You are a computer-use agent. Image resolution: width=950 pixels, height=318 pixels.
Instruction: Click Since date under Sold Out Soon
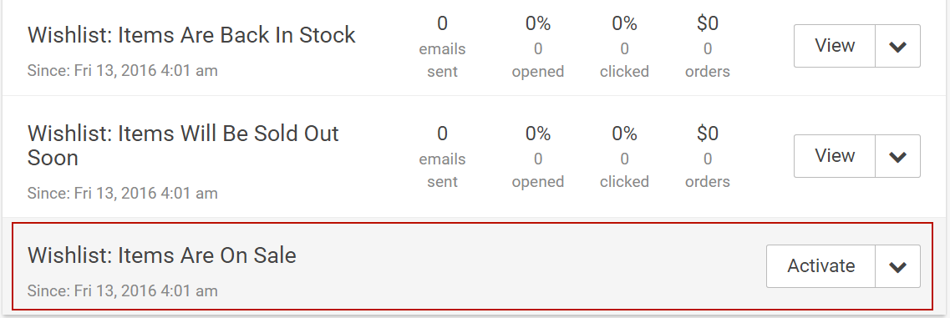[x=122, y=194]
